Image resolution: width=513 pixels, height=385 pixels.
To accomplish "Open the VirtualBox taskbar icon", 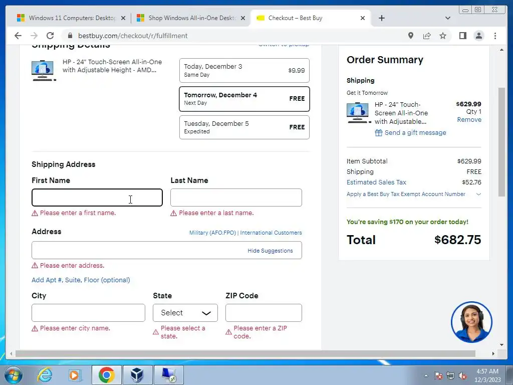I will click(137, 375).
